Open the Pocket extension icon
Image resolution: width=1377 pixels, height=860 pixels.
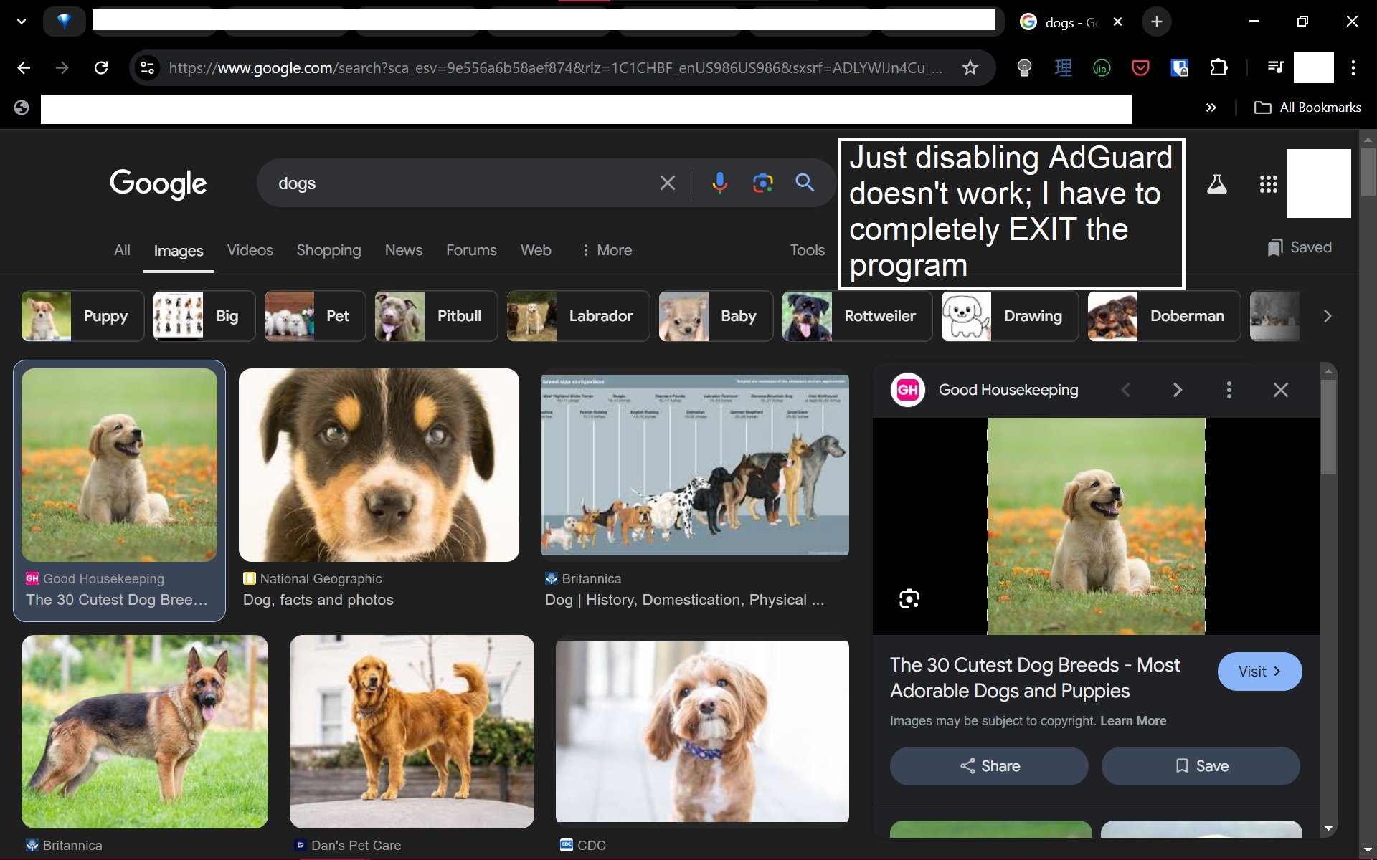(1140, 68)
